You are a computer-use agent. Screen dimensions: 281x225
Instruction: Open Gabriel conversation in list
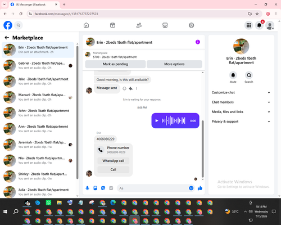pos(38,66)
